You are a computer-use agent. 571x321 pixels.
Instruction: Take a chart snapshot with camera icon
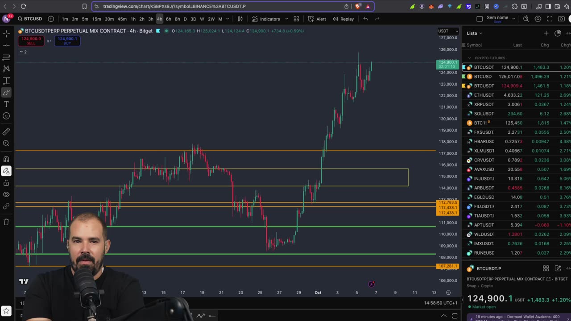561,19
